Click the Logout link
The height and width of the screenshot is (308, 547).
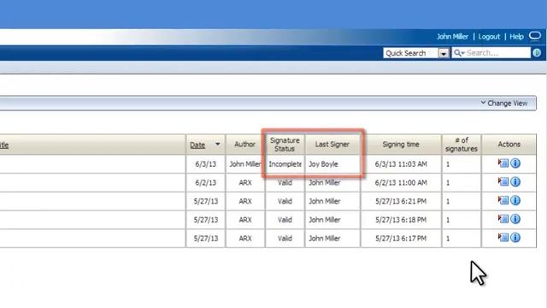click(x=489, y=37)
